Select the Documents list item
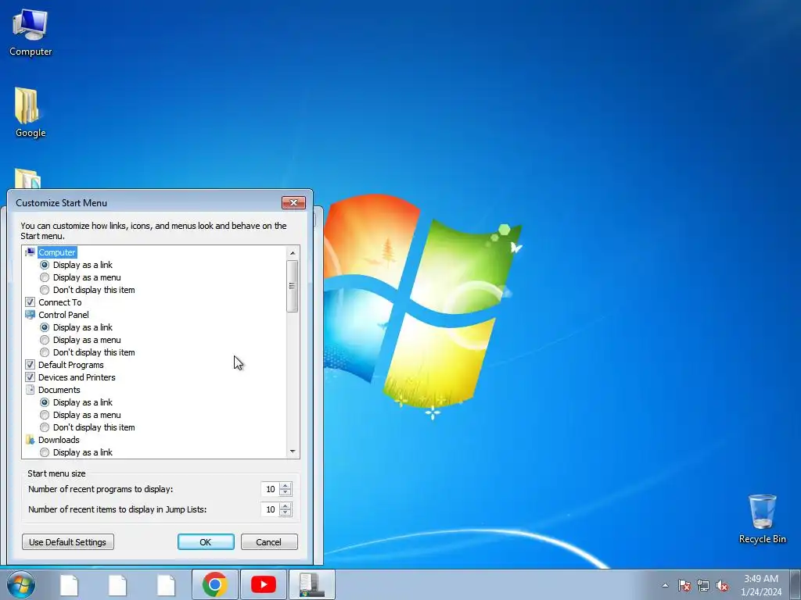The width and height of the screenshot is (801, 600). tap(59, 390)
